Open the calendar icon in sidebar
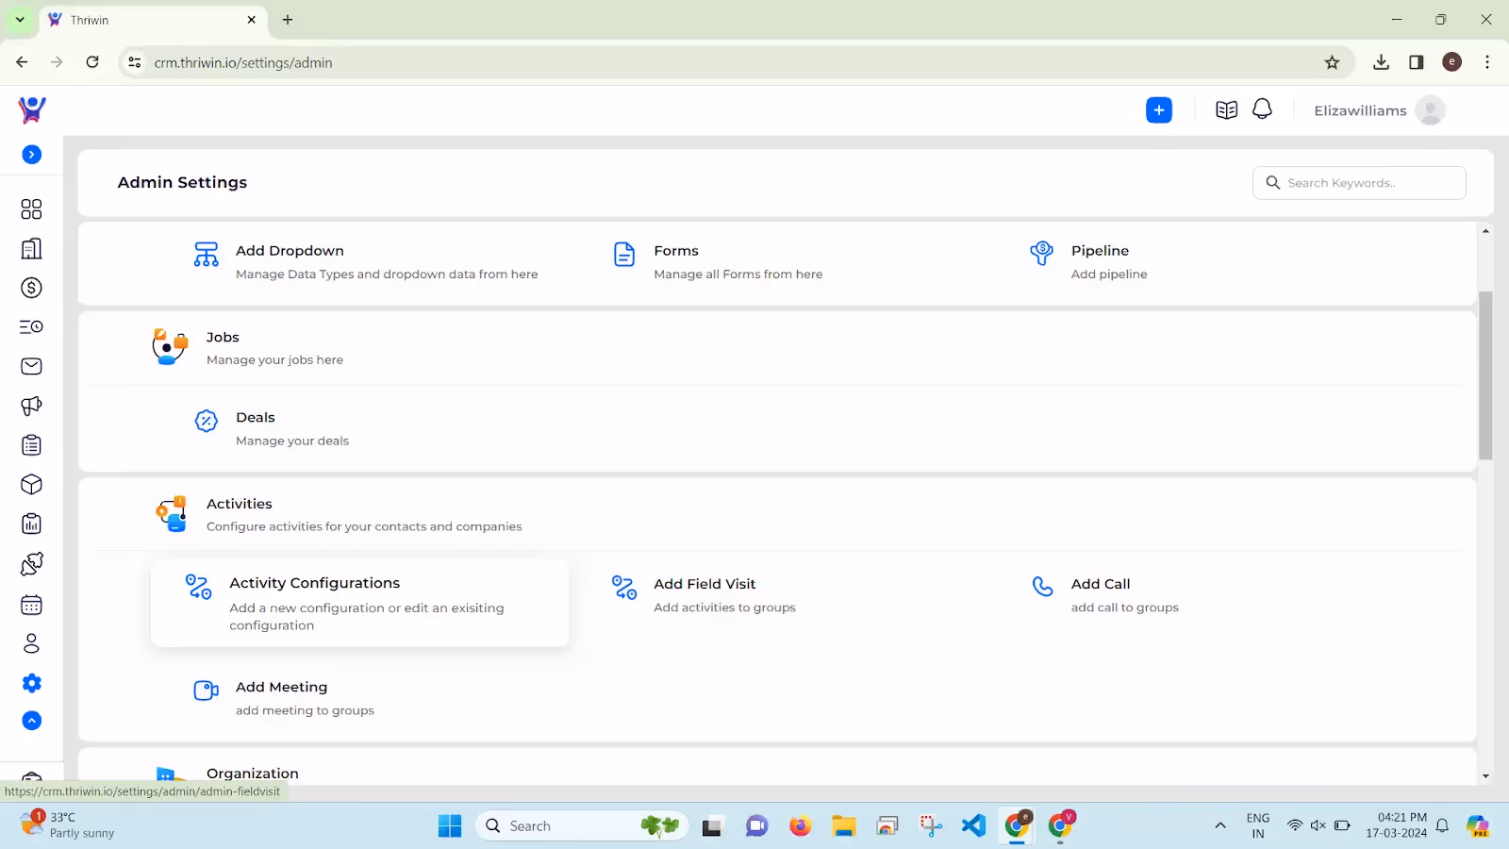Image resolution: width=1509 pixels, height=849 pixels. (x=31, y=604)
